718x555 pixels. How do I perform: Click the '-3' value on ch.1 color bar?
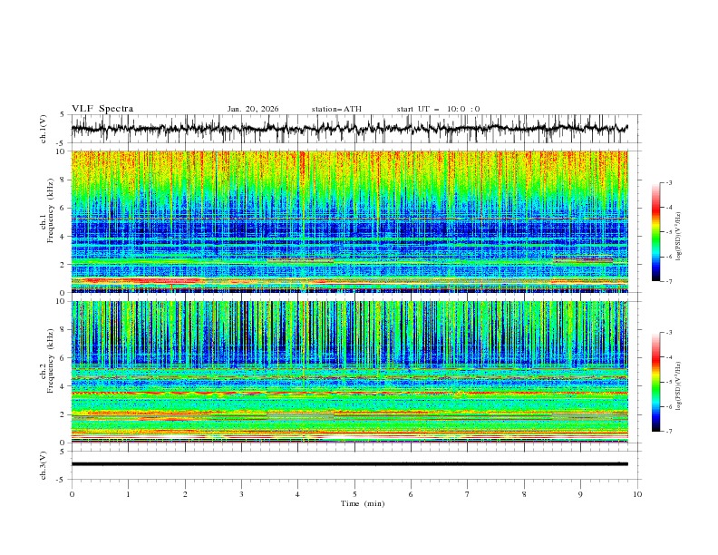[x=668, y=182]
